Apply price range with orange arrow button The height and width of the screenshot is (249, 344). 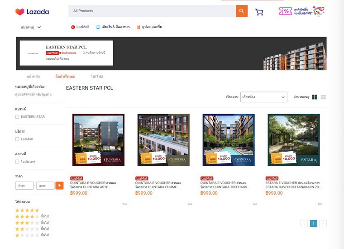59,185
